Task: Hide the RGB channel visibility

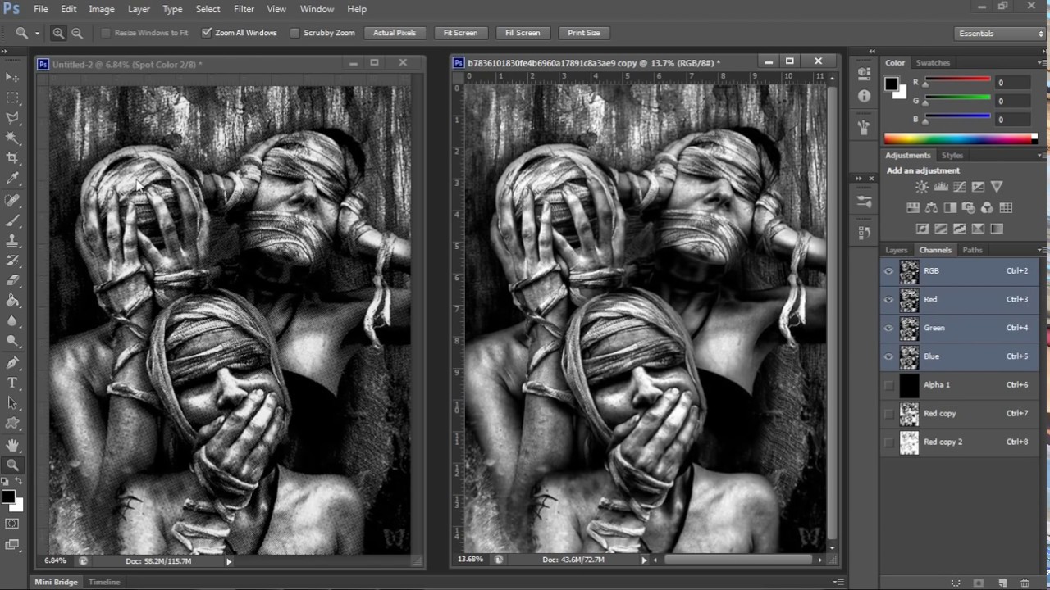Action: click(888, 271)
